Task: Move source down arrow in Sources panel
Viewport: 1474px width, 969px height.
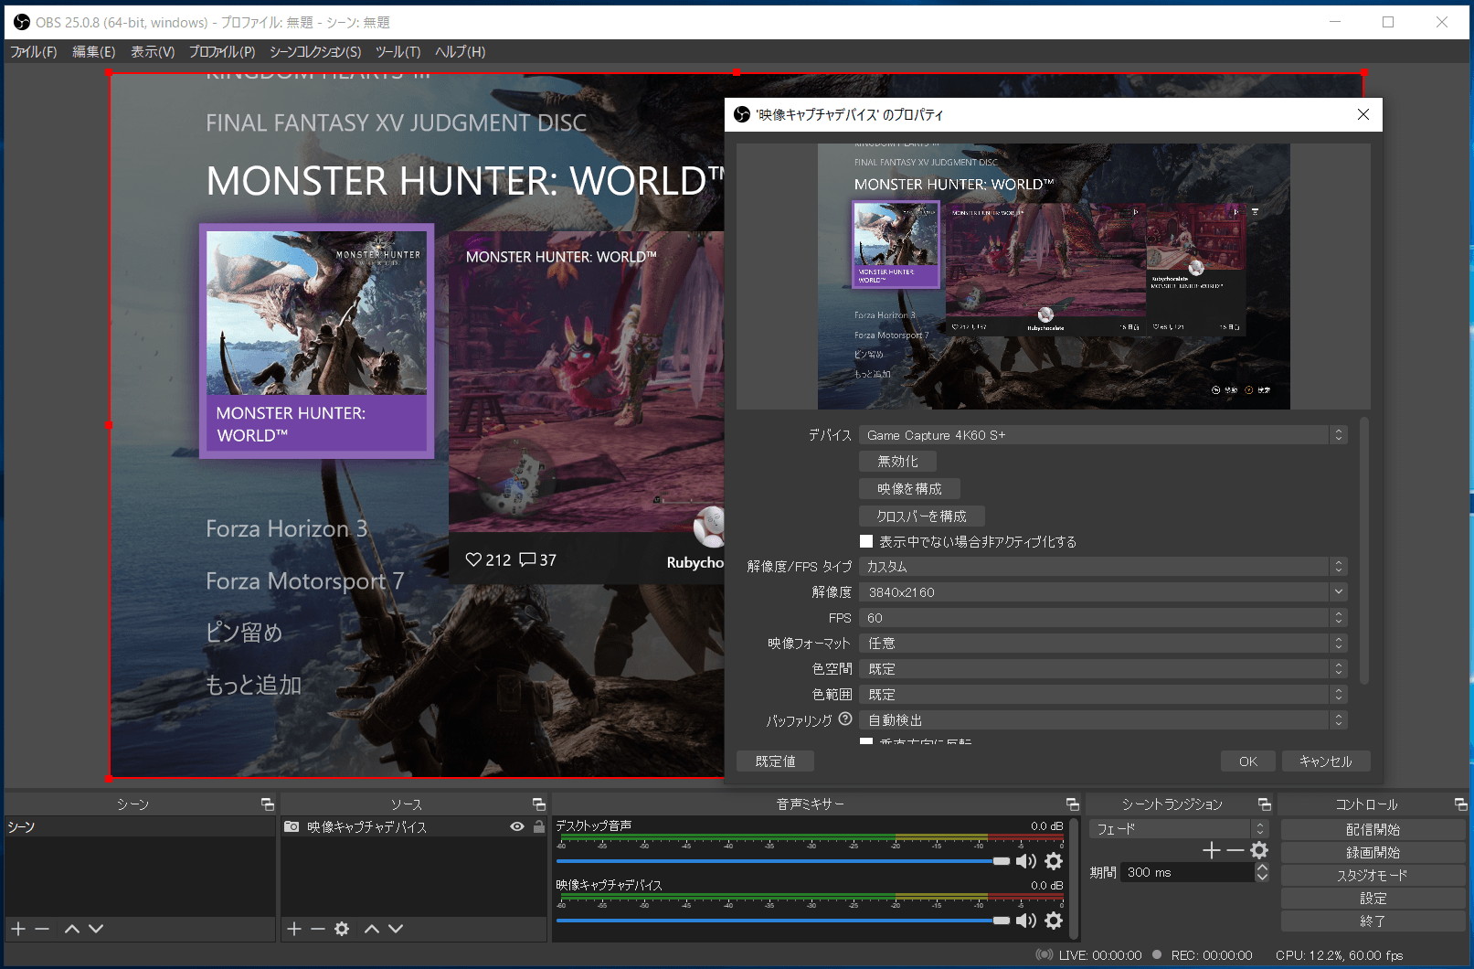Action: [x=396, y=929]
